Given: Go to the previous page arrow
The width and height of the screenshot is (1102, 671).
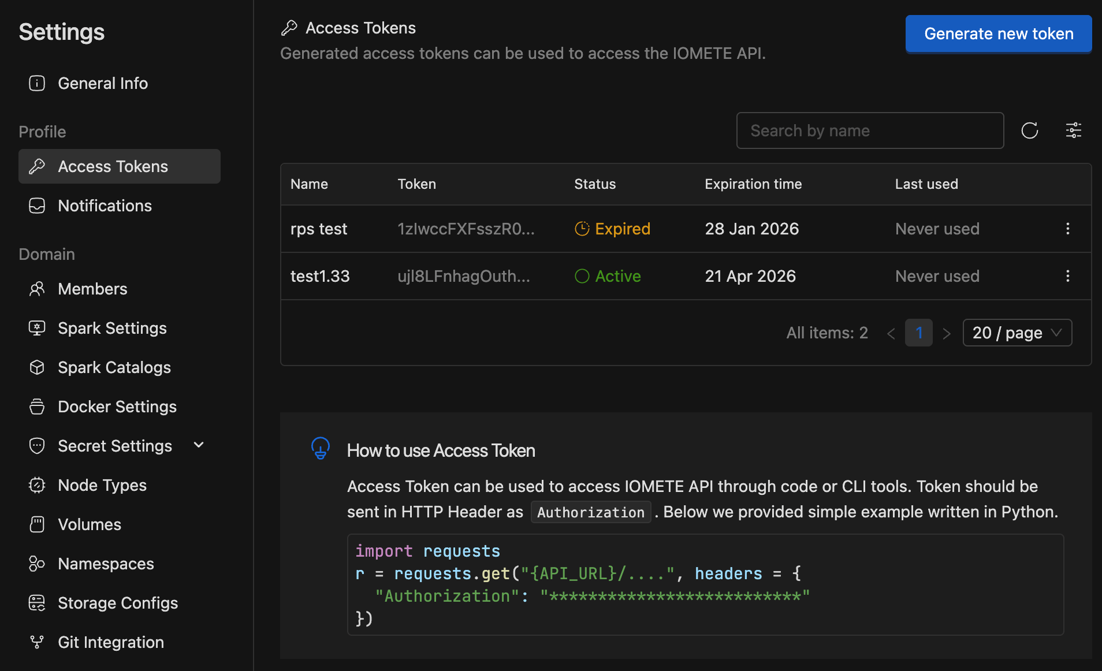Looking at the screenshot, I should click(x=891, y=333).
